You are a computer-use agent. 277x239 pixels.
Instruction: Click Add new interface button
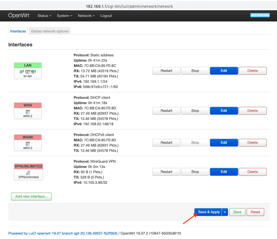(31, 197)
